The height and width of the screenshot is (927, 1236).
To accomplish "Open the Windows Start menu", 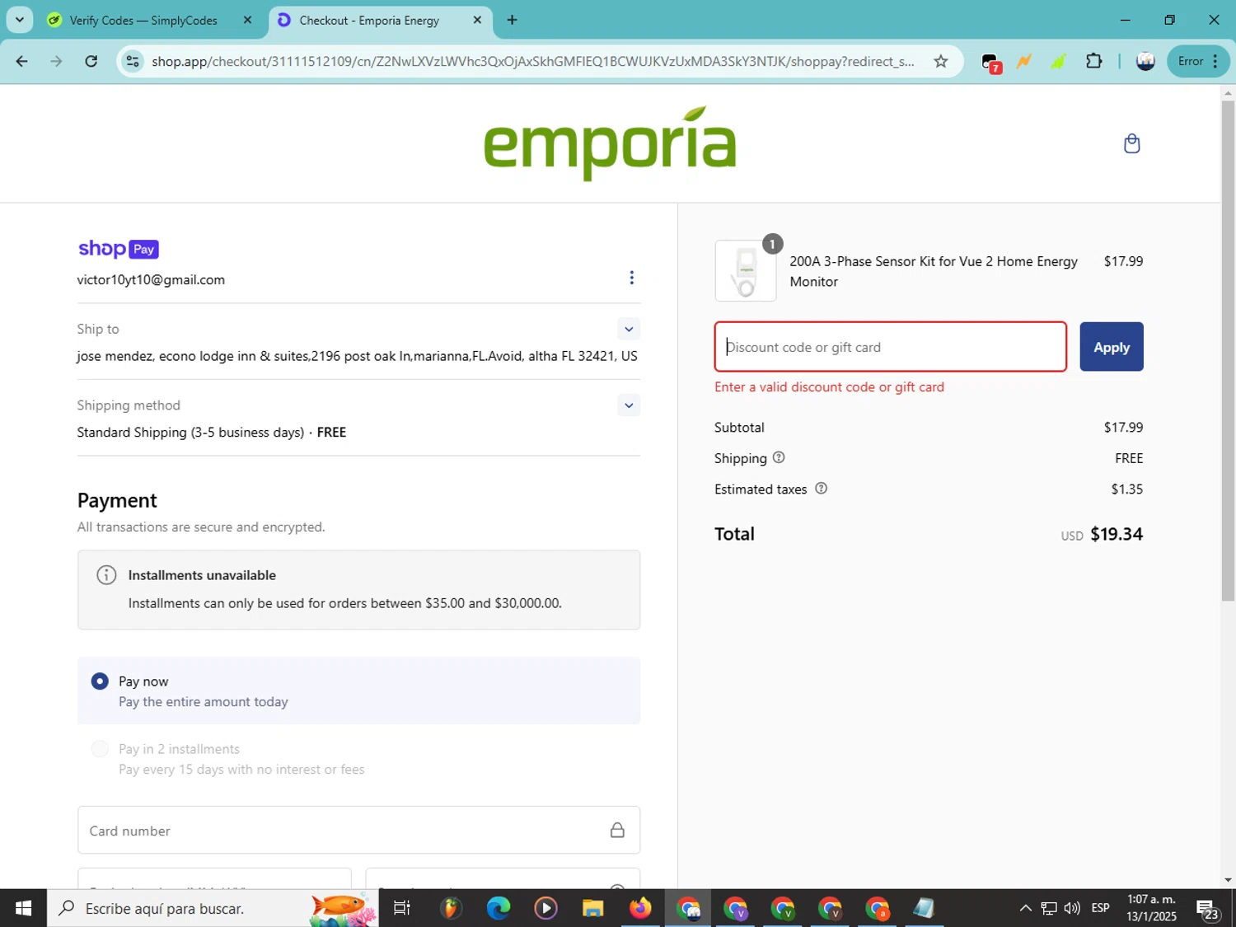I will click(23, 908).
